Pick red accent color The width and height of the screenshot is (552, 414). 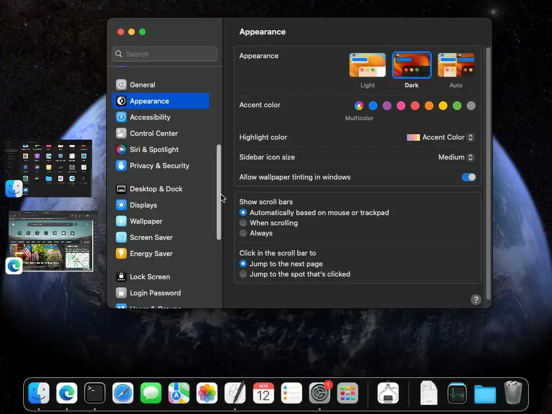coord(415,106)
